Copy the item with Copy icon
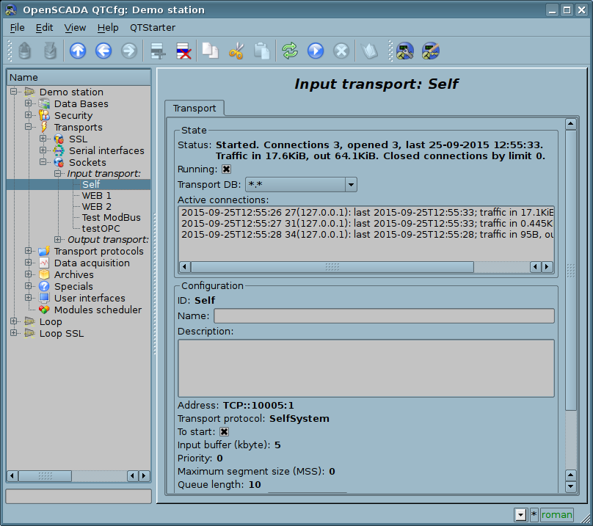Screen dimensions: 593x526 pyautogui.click(x=211, y=51)
